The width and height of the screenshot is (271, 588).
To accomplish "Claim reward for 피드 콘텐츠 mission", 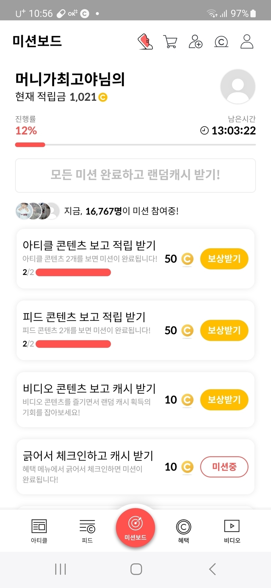I will 224,330.
